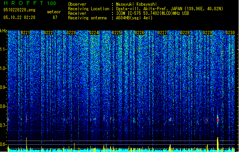Click the 1.0 kHz axis tick label
239x152 pixels.
[3, 68]
